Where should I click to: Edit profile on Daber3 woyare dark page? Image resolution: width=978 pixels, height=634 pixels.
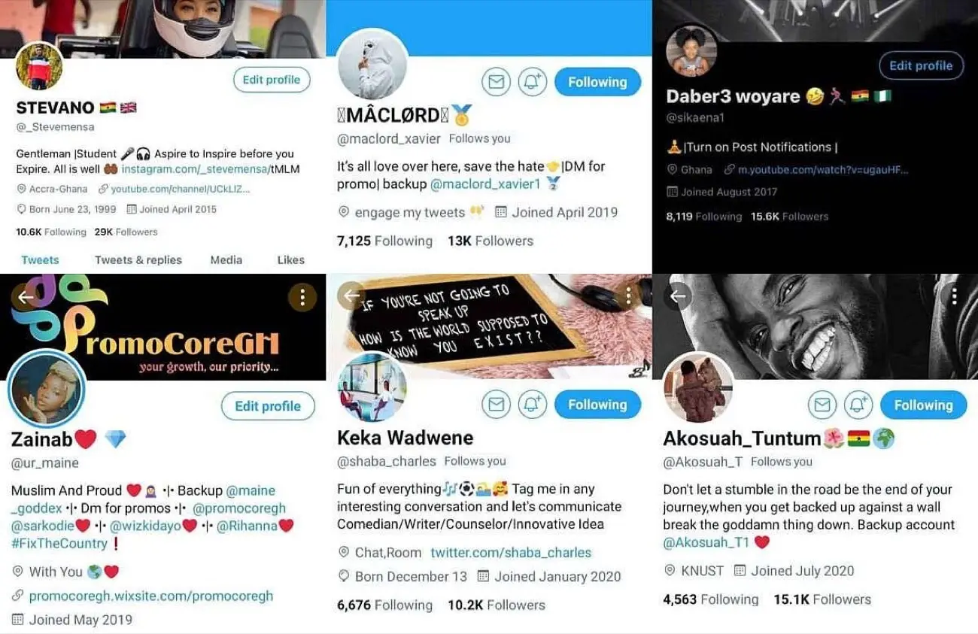(921, 65)
